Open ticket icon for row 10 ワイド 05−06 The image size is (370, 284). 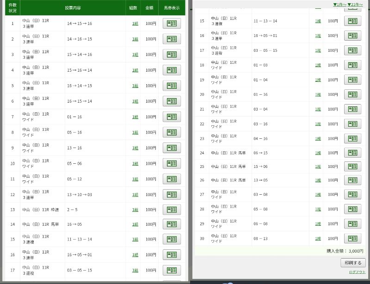pos(172,163)
